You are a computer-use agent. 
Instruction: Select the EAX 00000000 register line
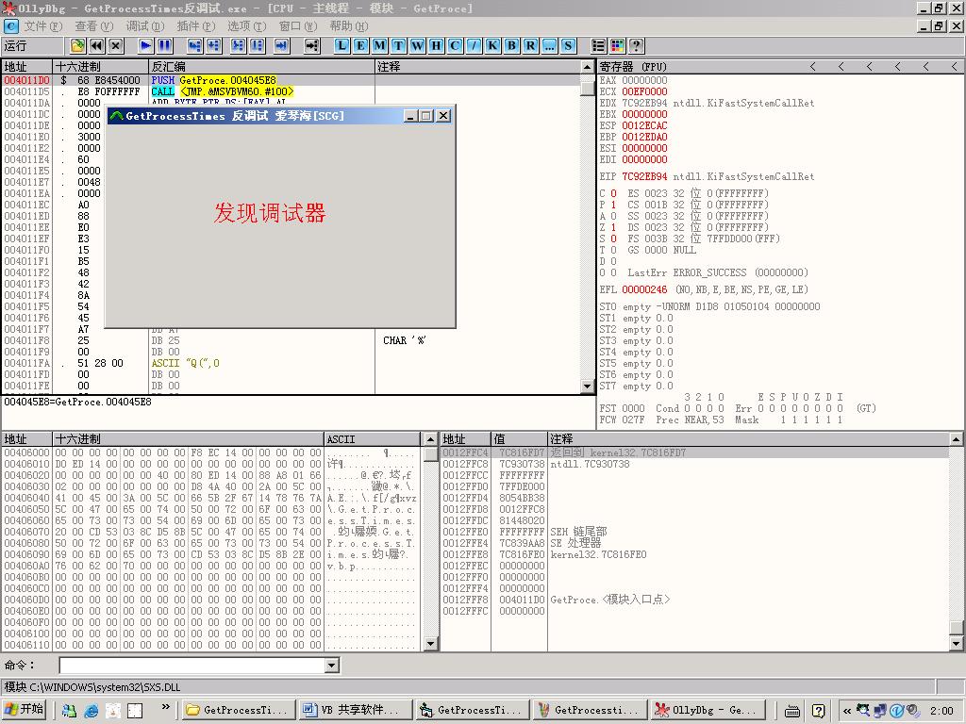[x=633, y=80]
